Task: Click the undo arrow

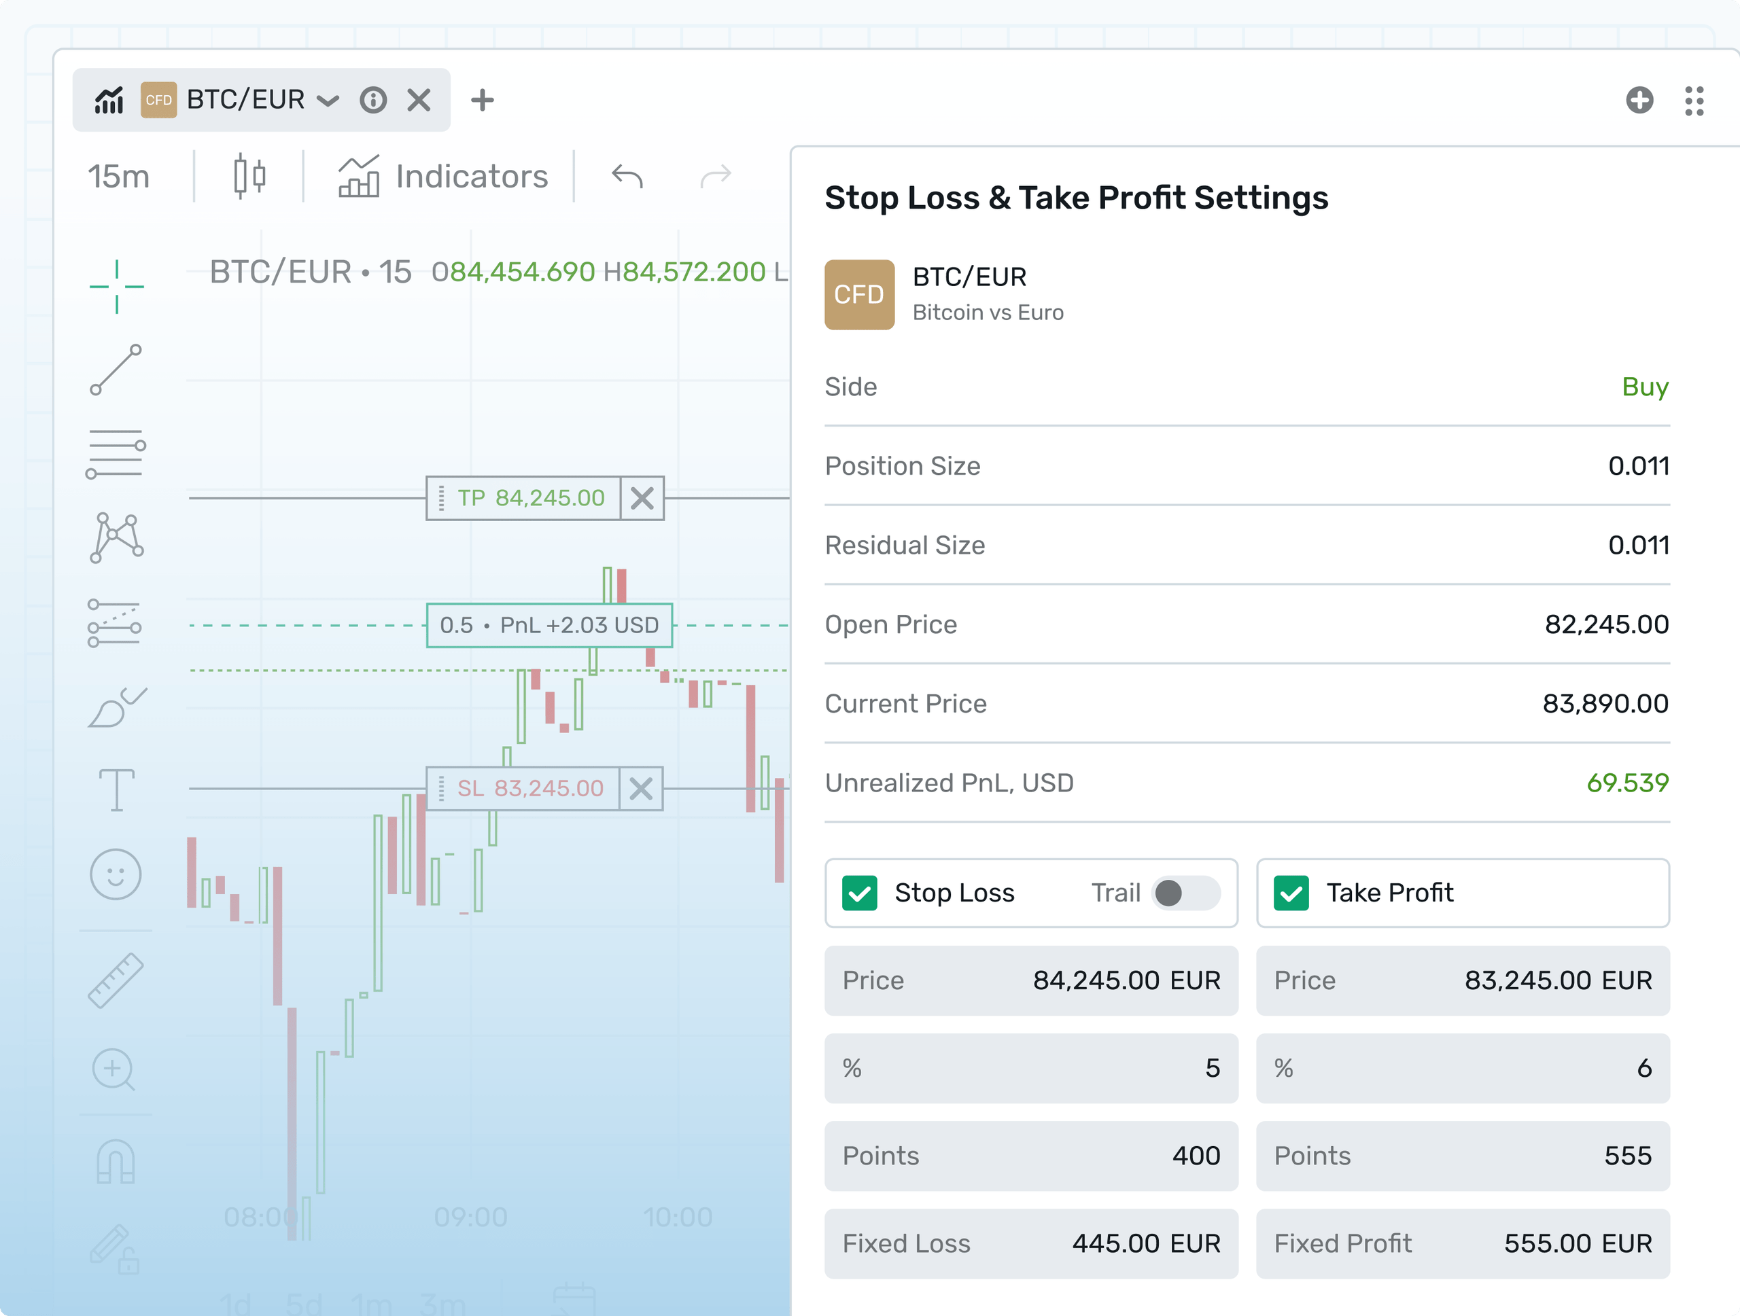Action: click(627, 176)
